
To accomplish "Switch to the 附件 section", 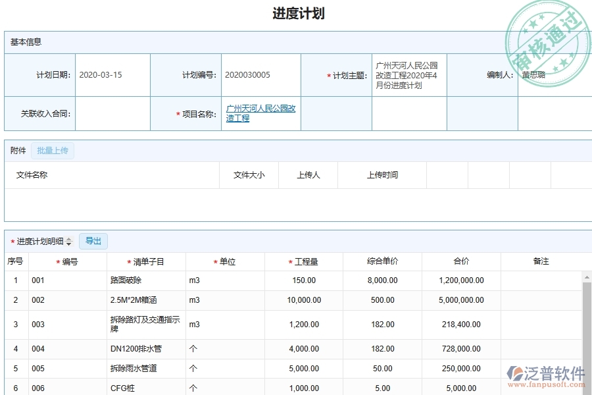I will (x=16, y=150).
